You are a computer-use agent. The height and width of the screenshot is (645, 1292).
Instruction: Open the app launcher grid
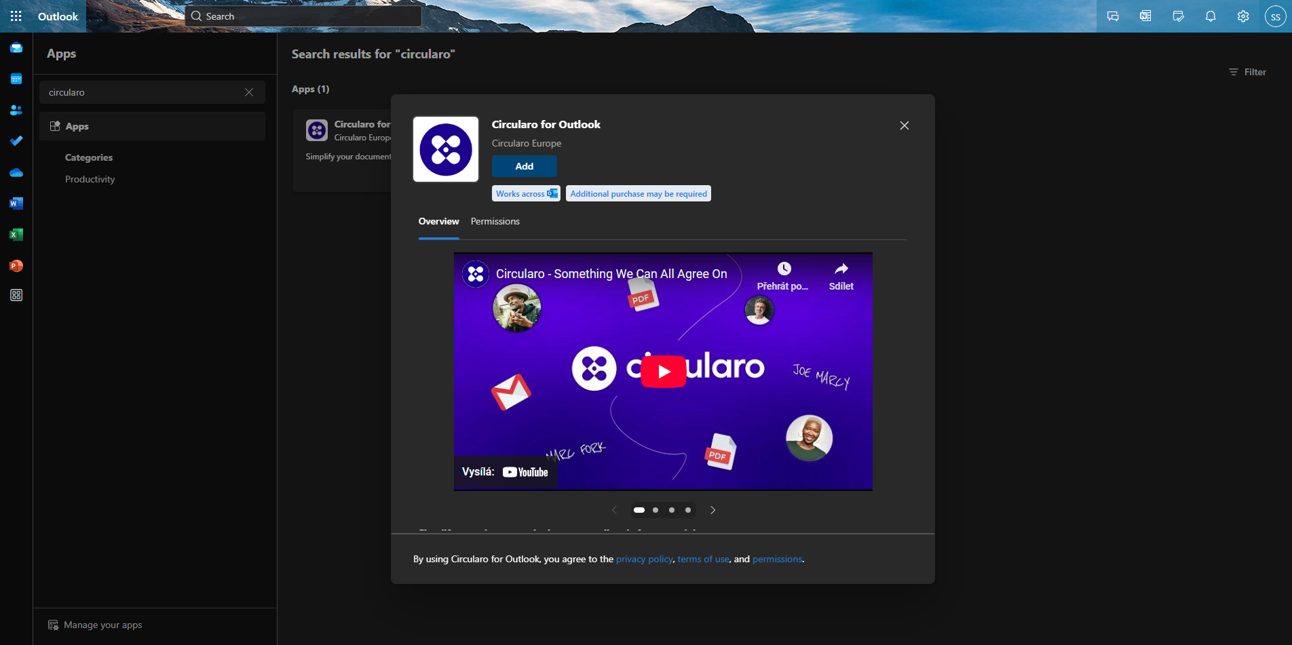point(16,16)
